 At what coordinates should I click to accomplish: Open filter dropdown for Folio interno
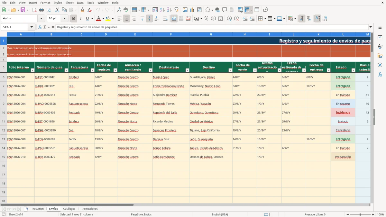pyautogui.click(x=32, y=70)
